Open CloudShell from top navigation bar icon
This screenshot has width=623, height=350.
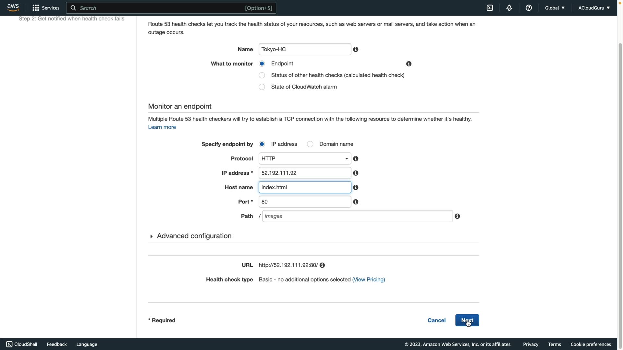[x=490, y=8]
